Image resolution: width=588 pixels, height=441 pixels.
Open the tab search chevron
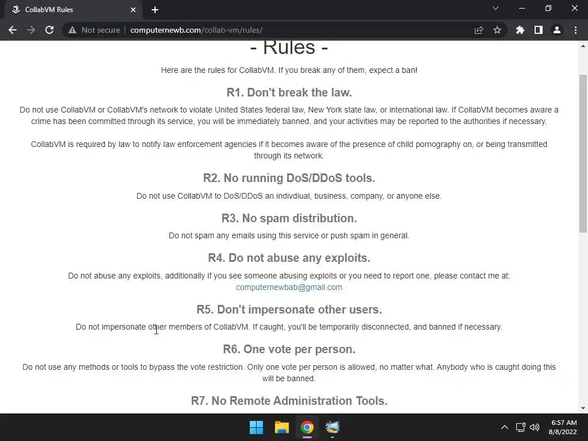496,8
